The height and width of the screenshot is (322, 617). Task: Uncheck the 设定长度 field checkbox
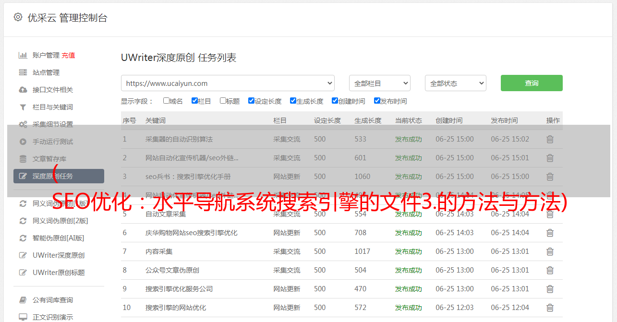pyautogui.click(x=251, y=101)
